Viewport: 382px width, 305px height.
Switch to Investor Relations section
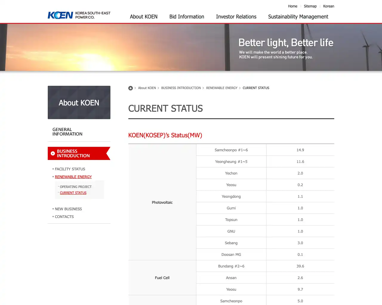point(236,17)
